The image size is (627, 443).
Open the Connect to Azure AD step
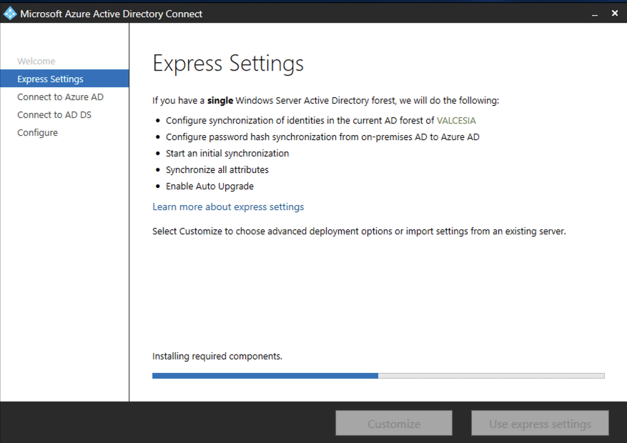point(60,97)
